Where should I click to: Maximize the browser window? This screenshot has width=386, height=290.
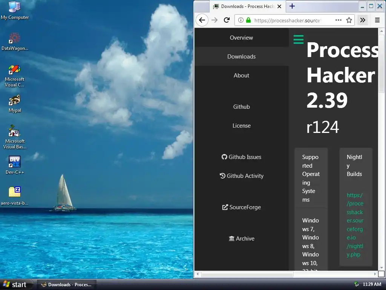click(x=371, y=6)
